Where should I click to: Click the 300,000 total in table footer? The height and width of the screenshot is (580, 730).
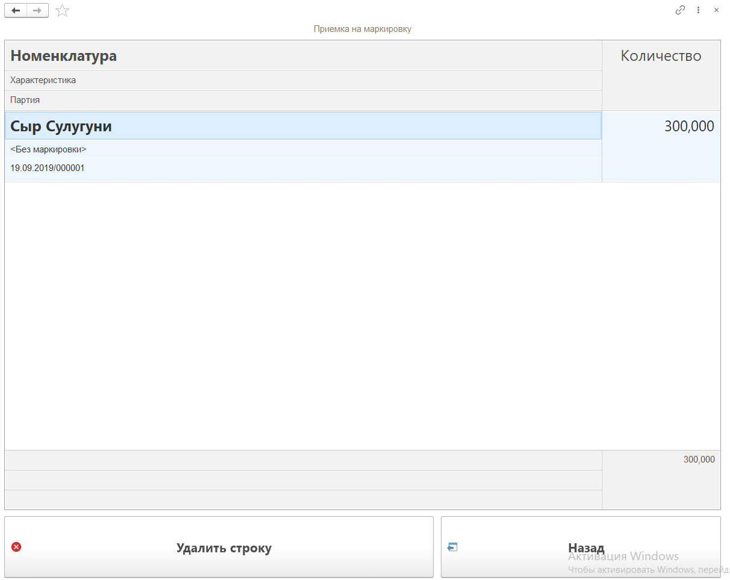[x=699, y=460]
